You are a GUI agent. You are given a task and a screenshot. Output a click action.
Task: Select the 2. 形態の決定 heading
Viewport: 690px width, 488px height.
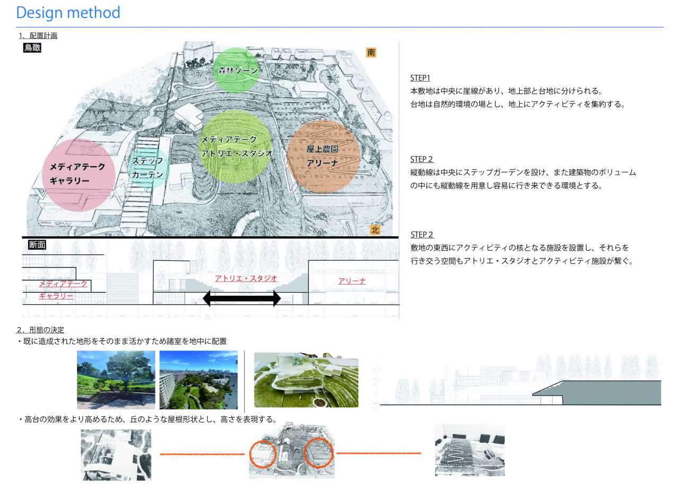pyautogui.click(x=40, y=330)
